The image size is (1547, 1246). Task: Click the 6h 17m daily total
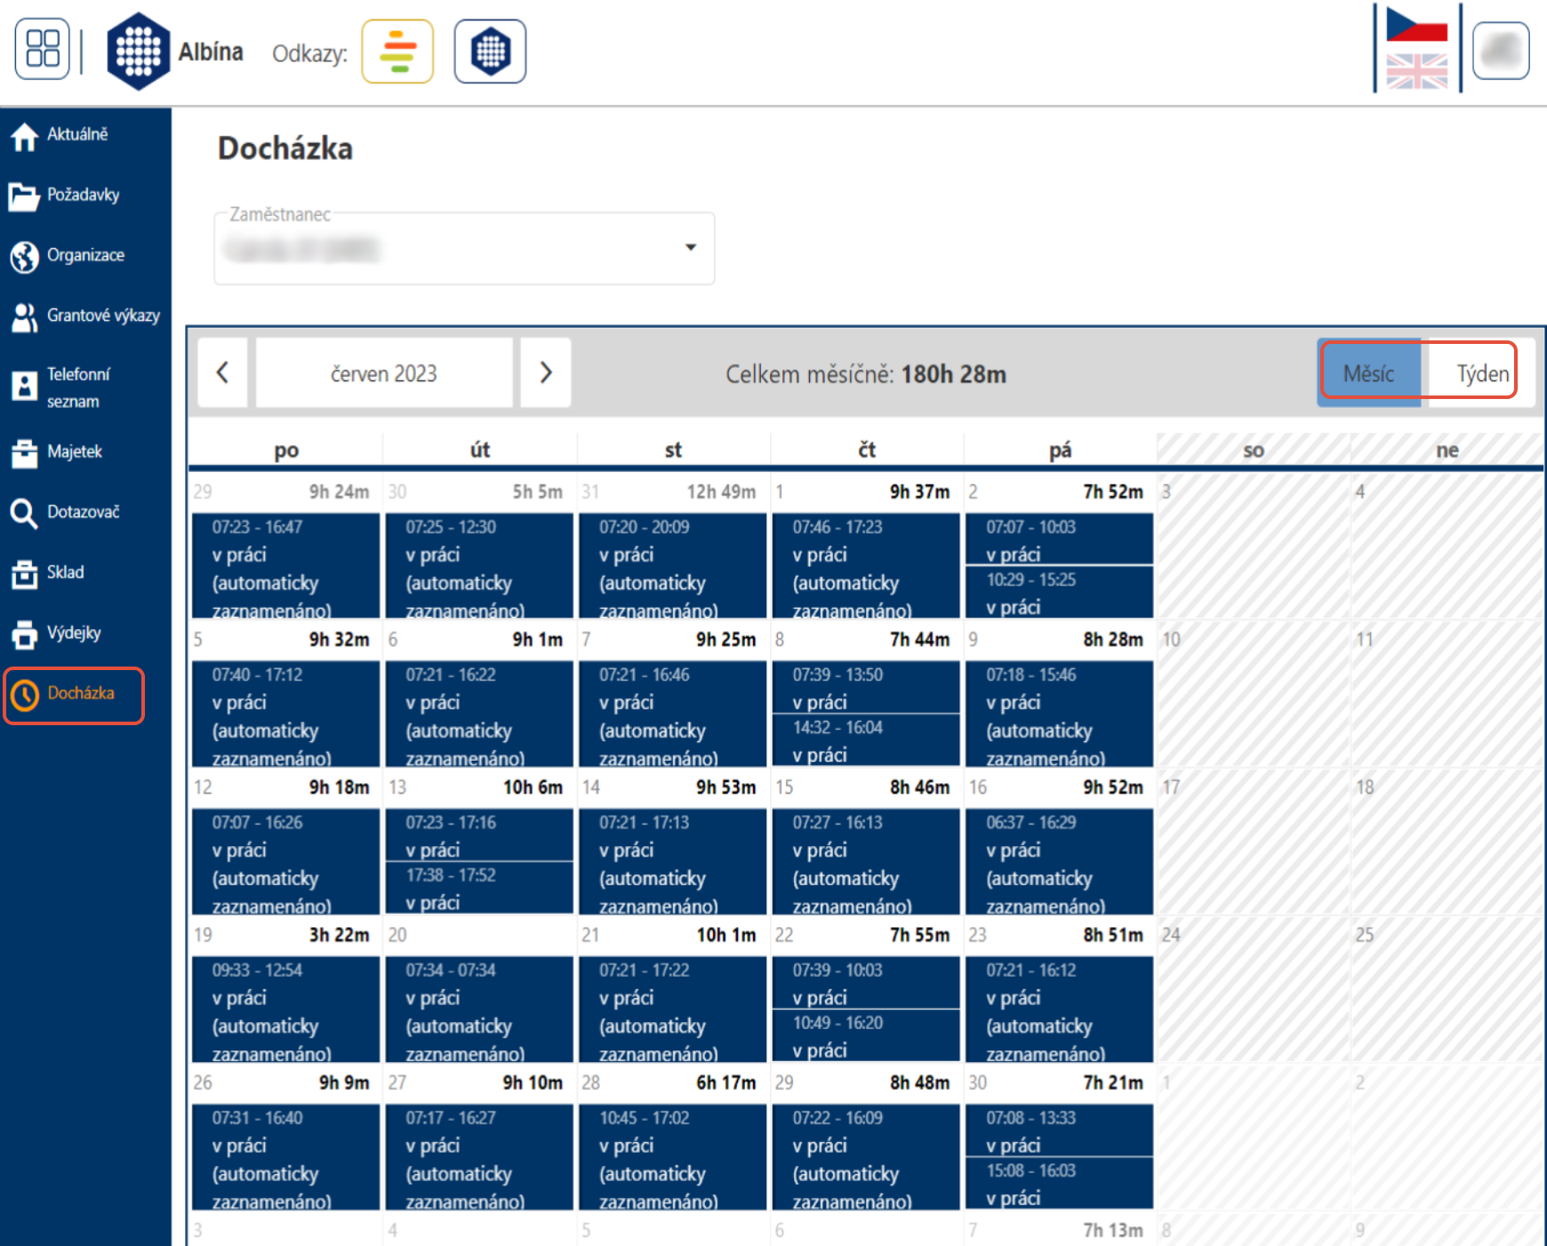tap(725, 1082)
